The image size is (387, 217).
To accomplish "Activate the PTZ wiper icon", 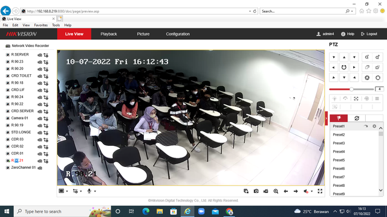I will (x=345, y=99).
